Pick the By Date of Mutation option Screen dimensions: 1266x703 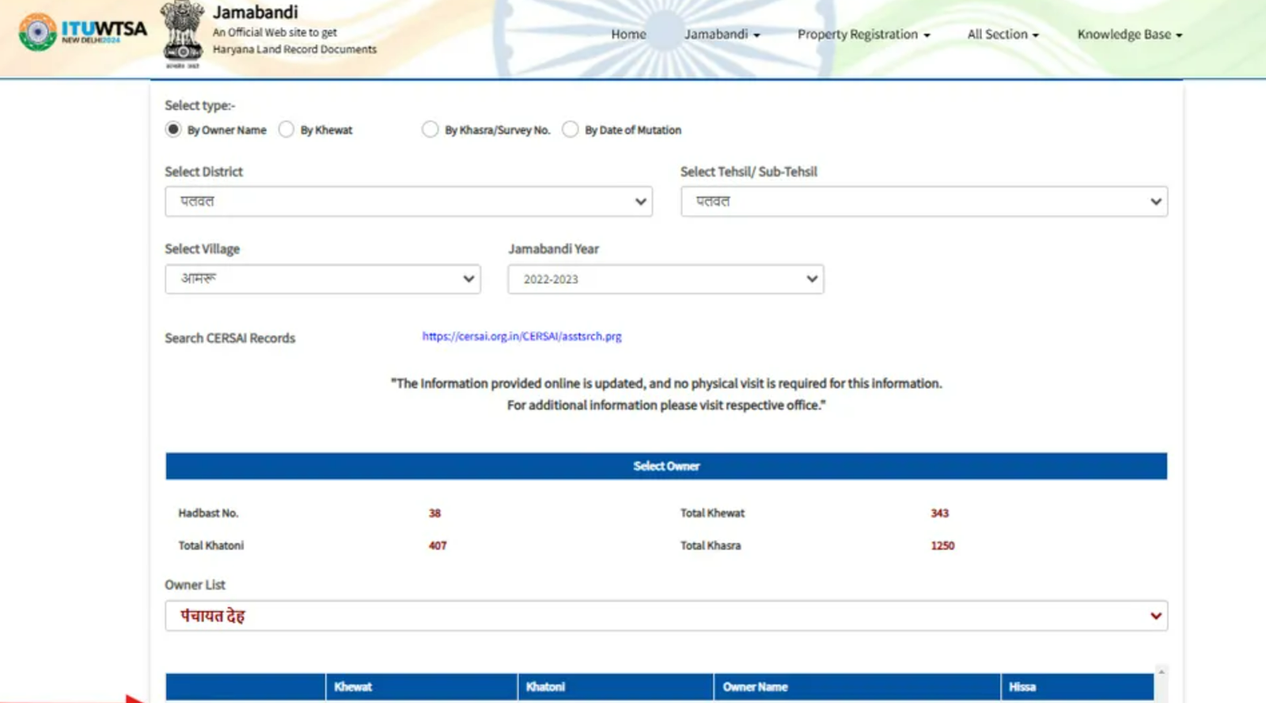click(x=570, y=130)
